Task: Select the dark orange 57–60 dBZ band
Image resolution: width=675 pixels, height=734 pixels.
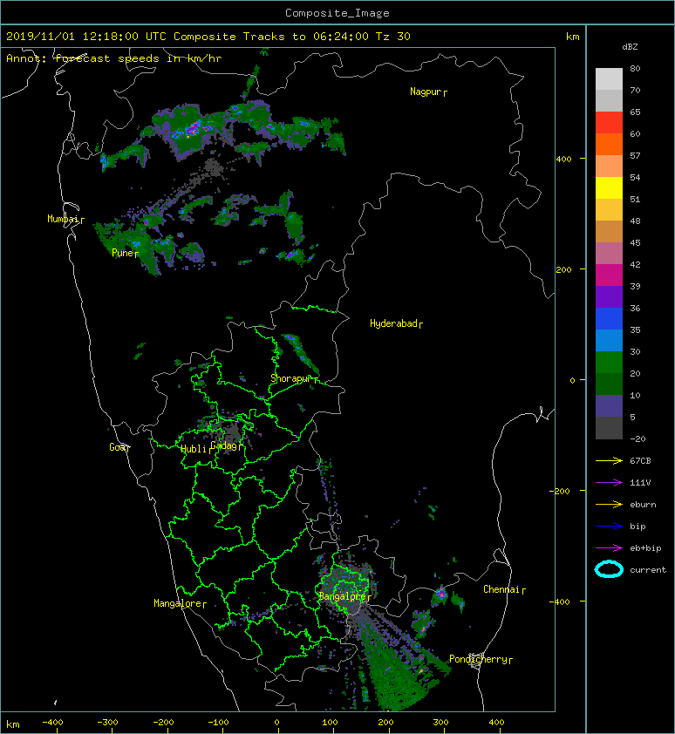Action: (x=609, y=144)
